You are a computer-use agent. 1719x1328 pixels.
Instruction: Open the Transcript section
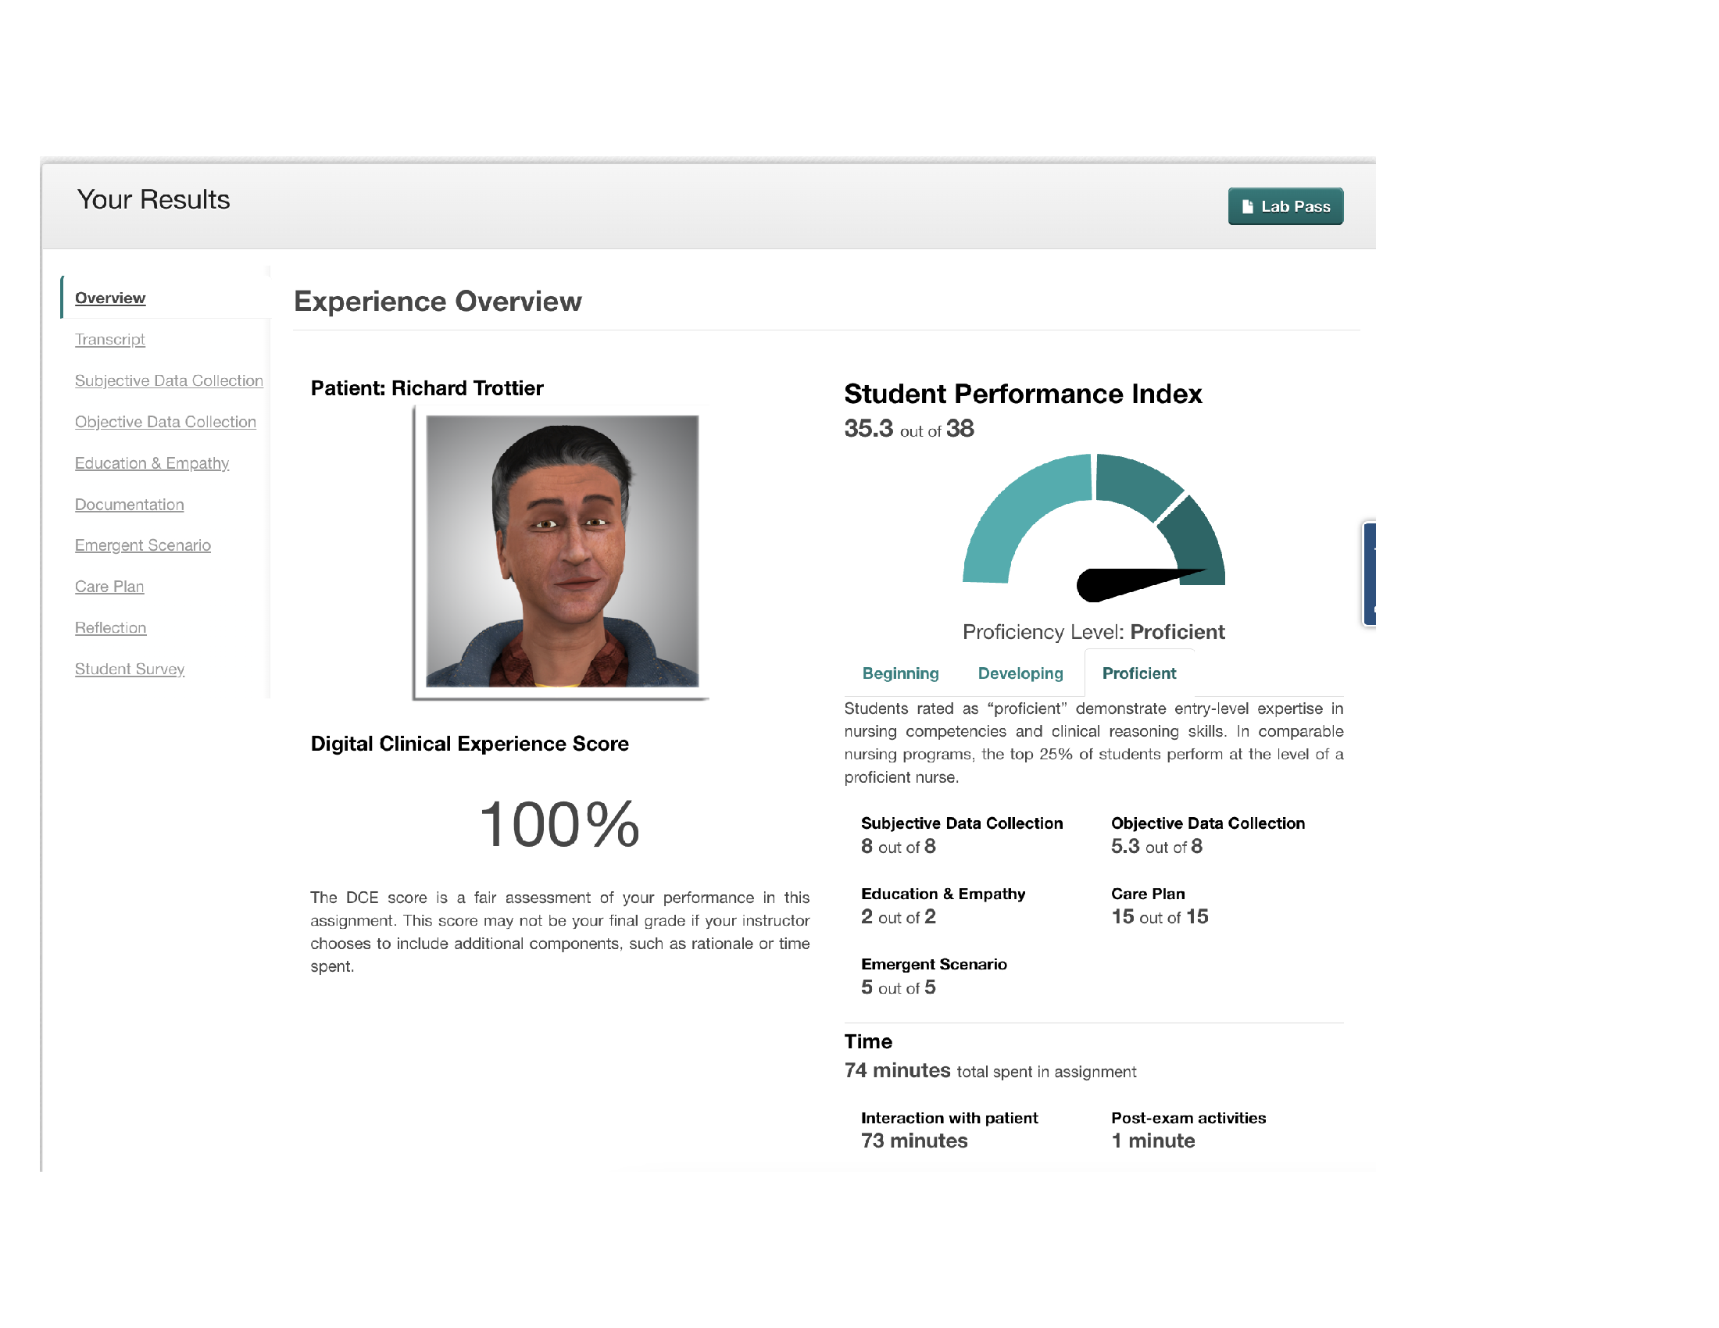(x=109, y=339)
